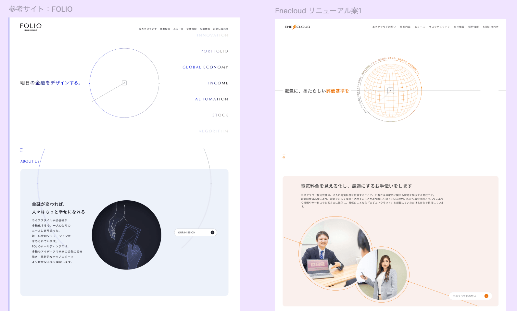
Task: Open 採用情報 in the FOLIO header
Action: [205, 29]
